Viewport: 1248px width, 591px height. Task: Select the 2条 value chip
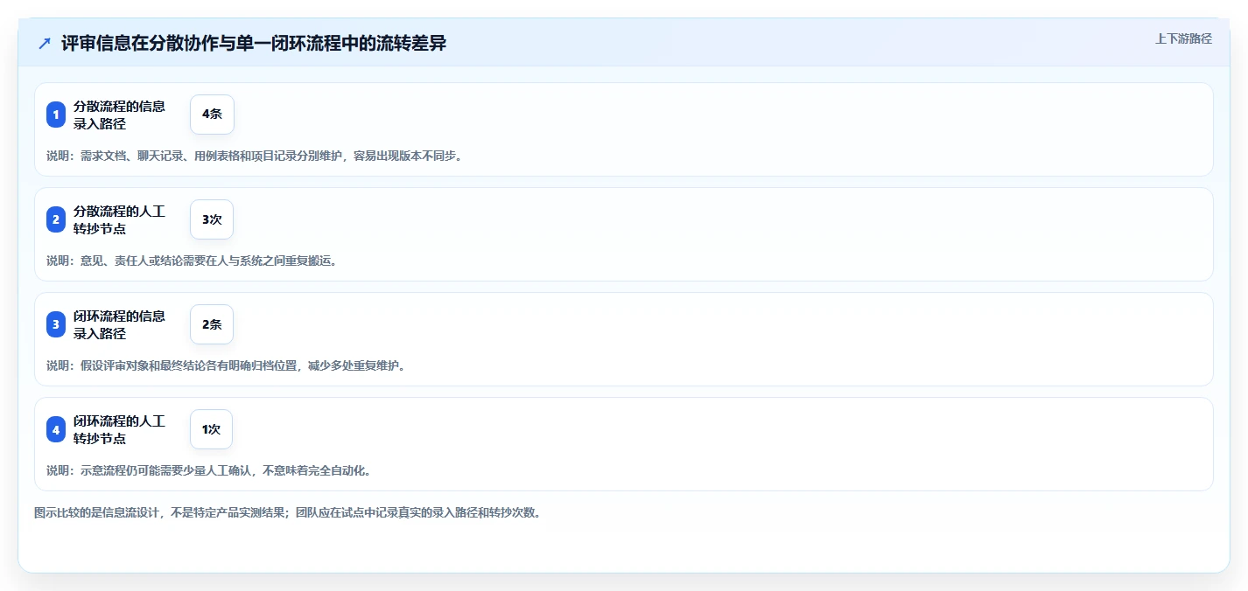point(212,324)
